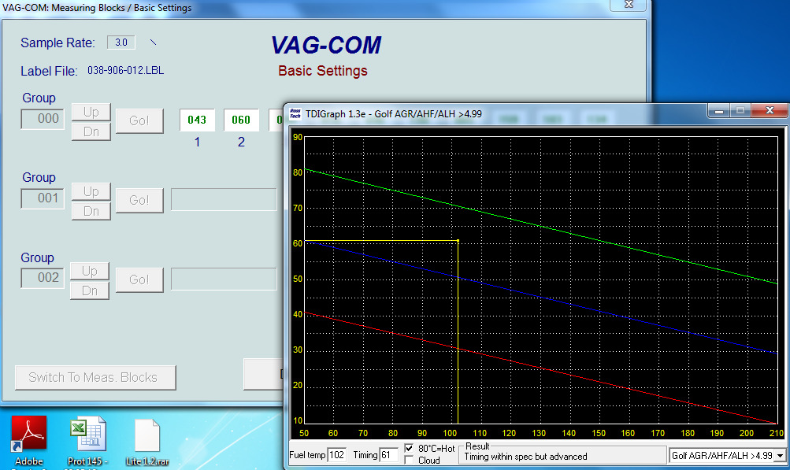The height and width of the screenshot is (470, 790).
Task: Minimize the TDIGraph window
Action: (718, 112)
